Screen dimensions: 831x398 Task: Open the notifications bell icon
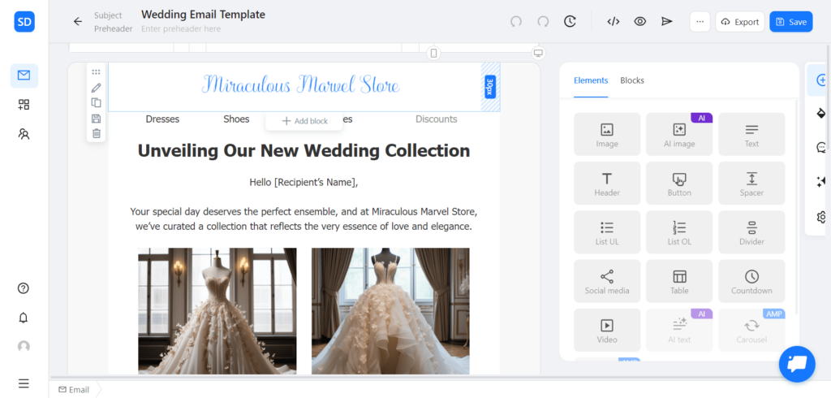pos(24,318)
